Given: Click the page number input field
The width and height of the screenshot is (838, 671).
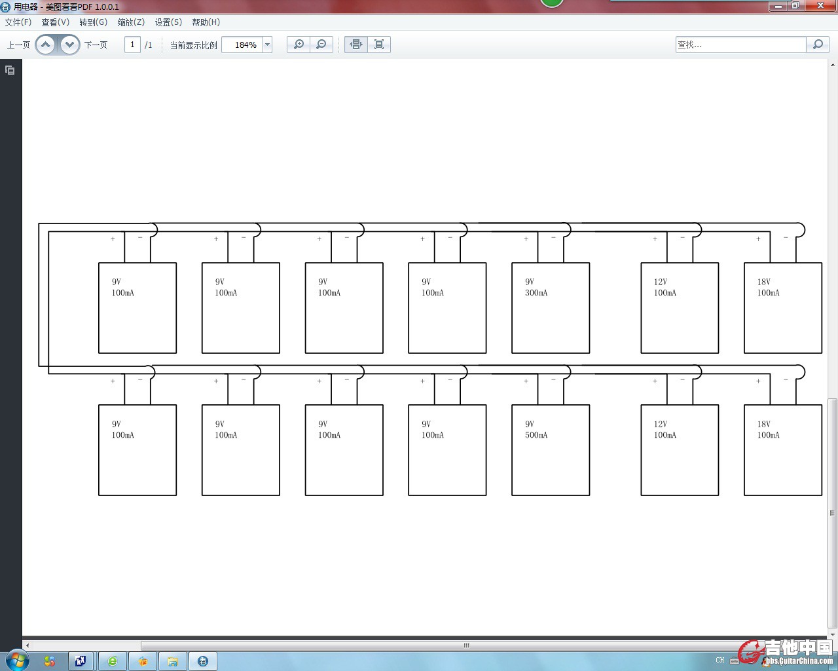Looking at the screenshot, I should 132,45.
